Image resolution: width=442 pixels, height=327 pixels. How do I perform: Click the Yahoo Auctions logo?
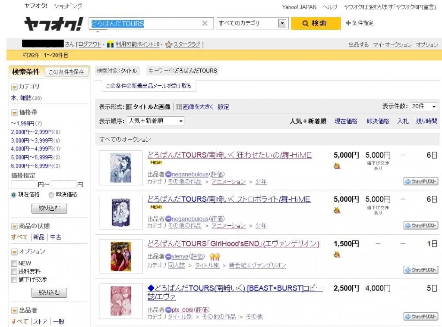(53, 24)
